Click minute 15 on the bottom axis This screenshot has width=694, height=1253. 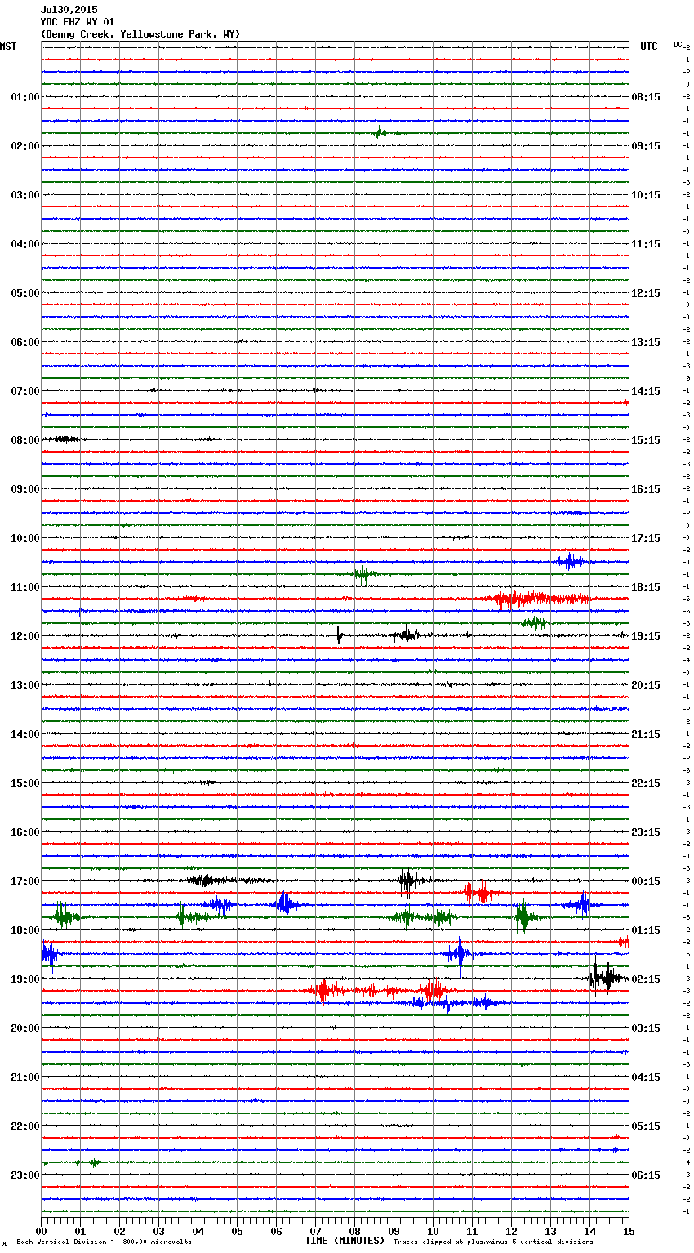[x=628, y=1231]
